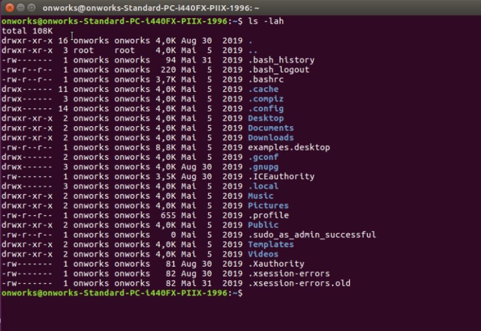
Task: Click the 655 size of .profile
Action: 168,215
